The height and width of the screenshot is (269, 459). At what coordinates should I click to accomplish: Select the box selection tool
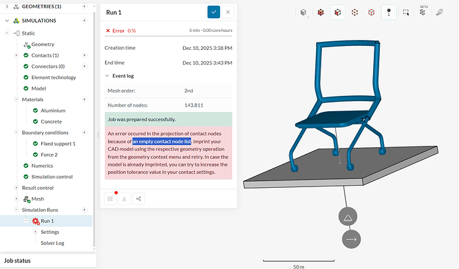[x=406, y=12]
